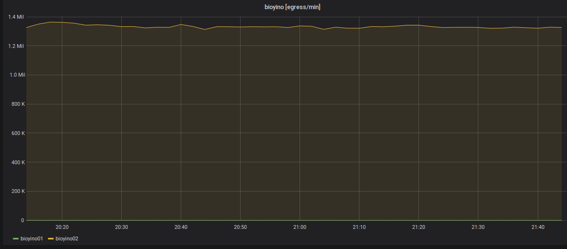Toggle the bioyino02 series in legend

(x=67, y=238)
